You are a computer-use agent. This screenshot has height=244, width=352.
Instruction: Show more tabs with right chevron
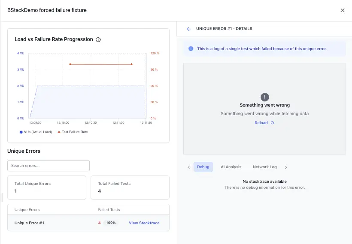click(x=286, y=167)
